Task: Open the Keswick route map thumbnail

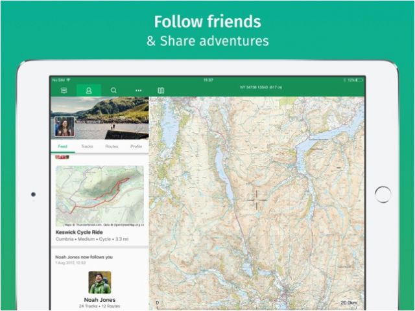Action: coord(100,196)
